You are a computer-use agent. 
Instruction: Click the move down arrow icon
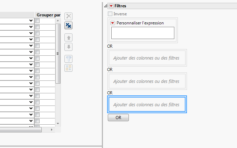click(69, 47)
